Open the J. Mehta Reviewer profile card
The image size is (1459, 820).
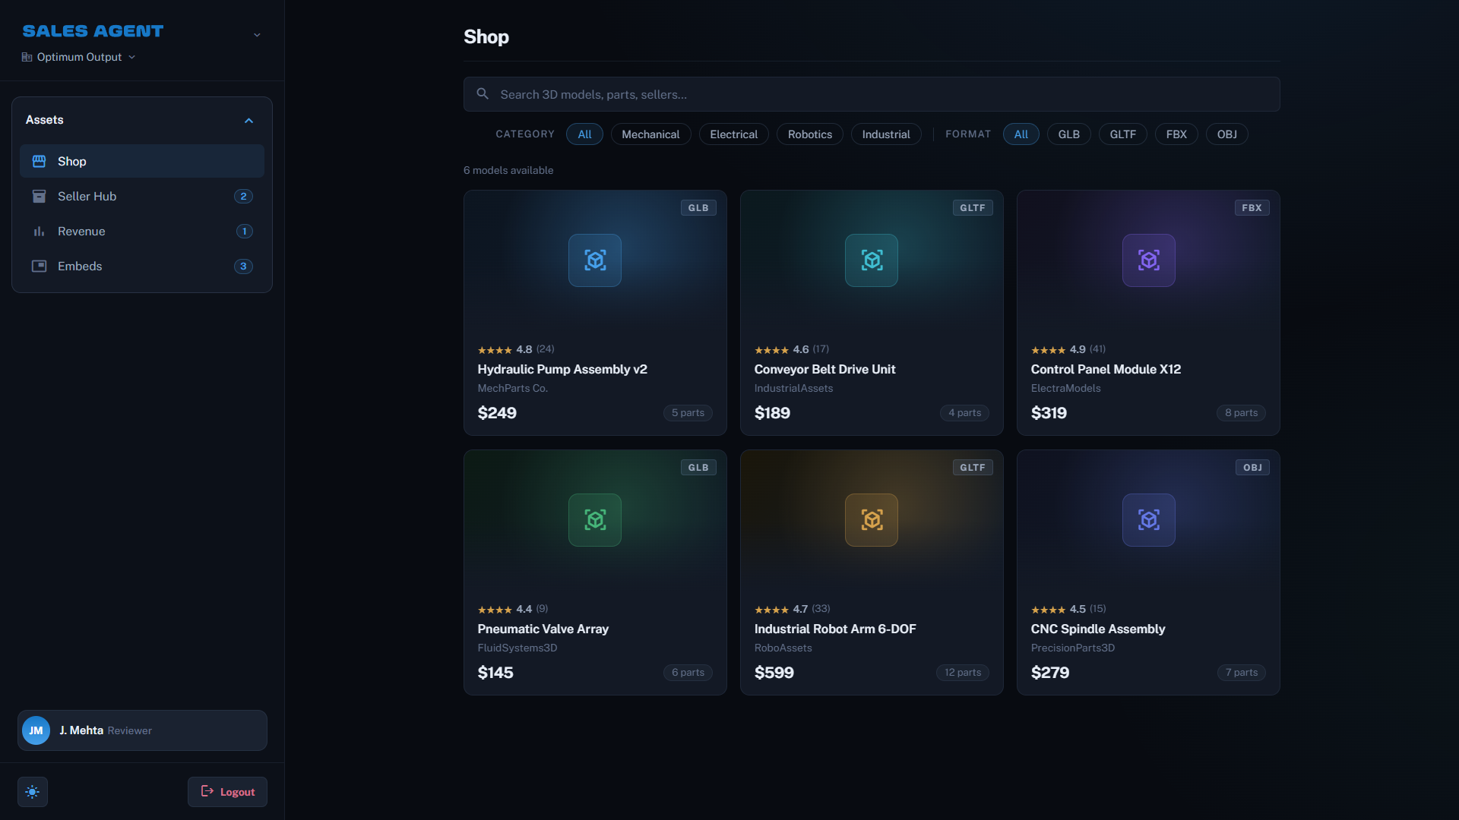click(142, 730)
